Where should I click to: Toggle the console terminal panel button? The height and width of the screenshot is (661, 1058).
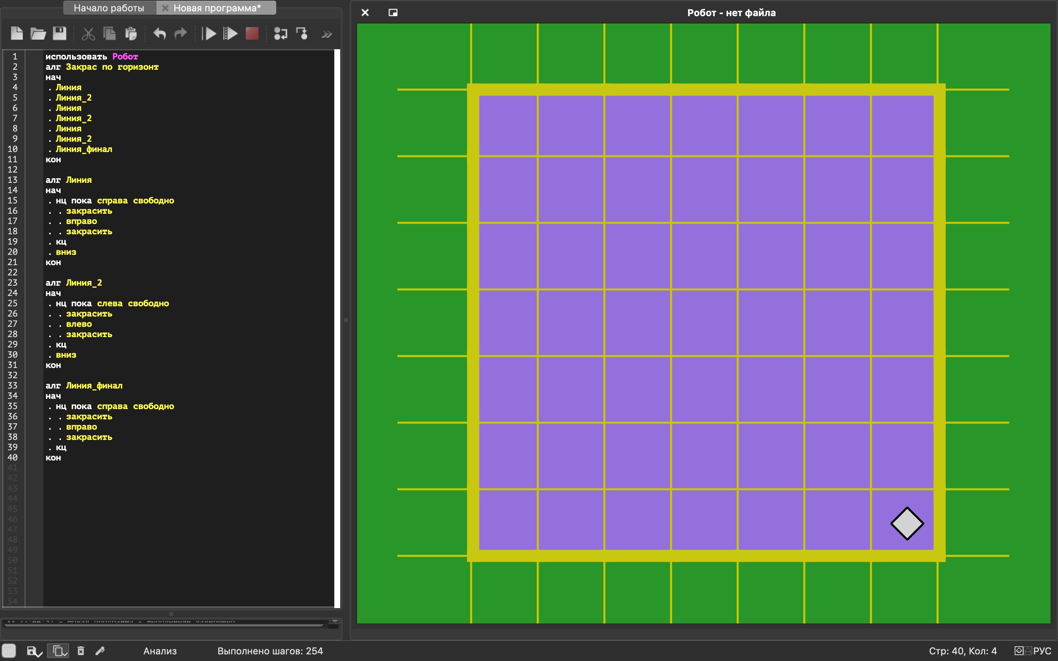(x=9, y=650)
